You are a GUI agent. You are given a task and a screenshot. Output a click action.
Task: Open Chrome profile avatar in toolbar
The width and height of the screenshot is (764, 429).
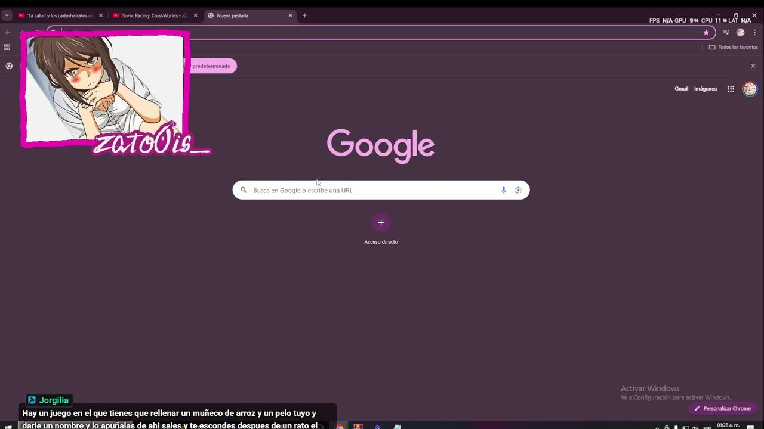click(x=741, y=33)
